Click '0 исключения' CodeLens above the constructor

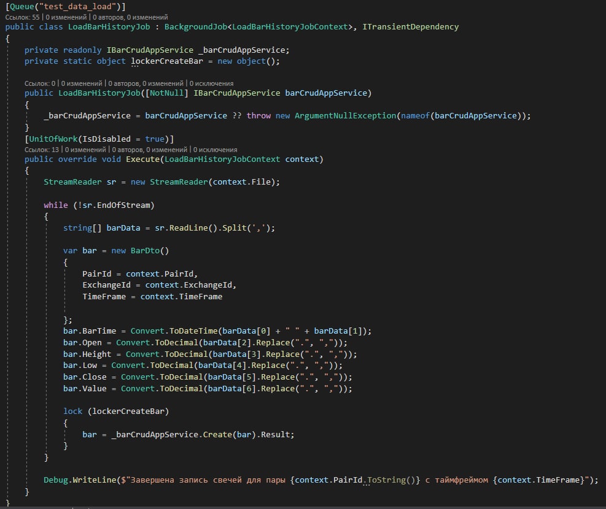tap(211, 83)
